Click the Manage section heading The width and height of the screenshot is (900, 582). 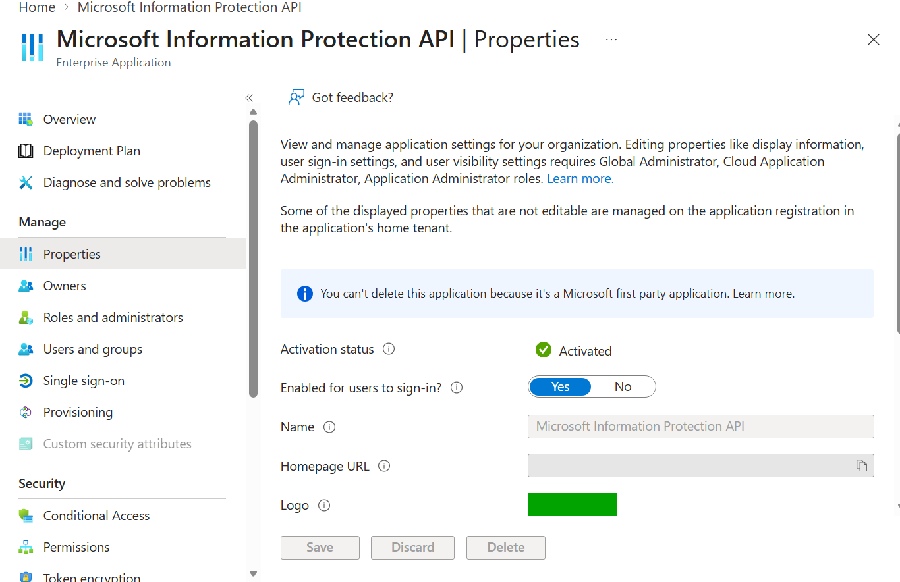pos(42,222)
